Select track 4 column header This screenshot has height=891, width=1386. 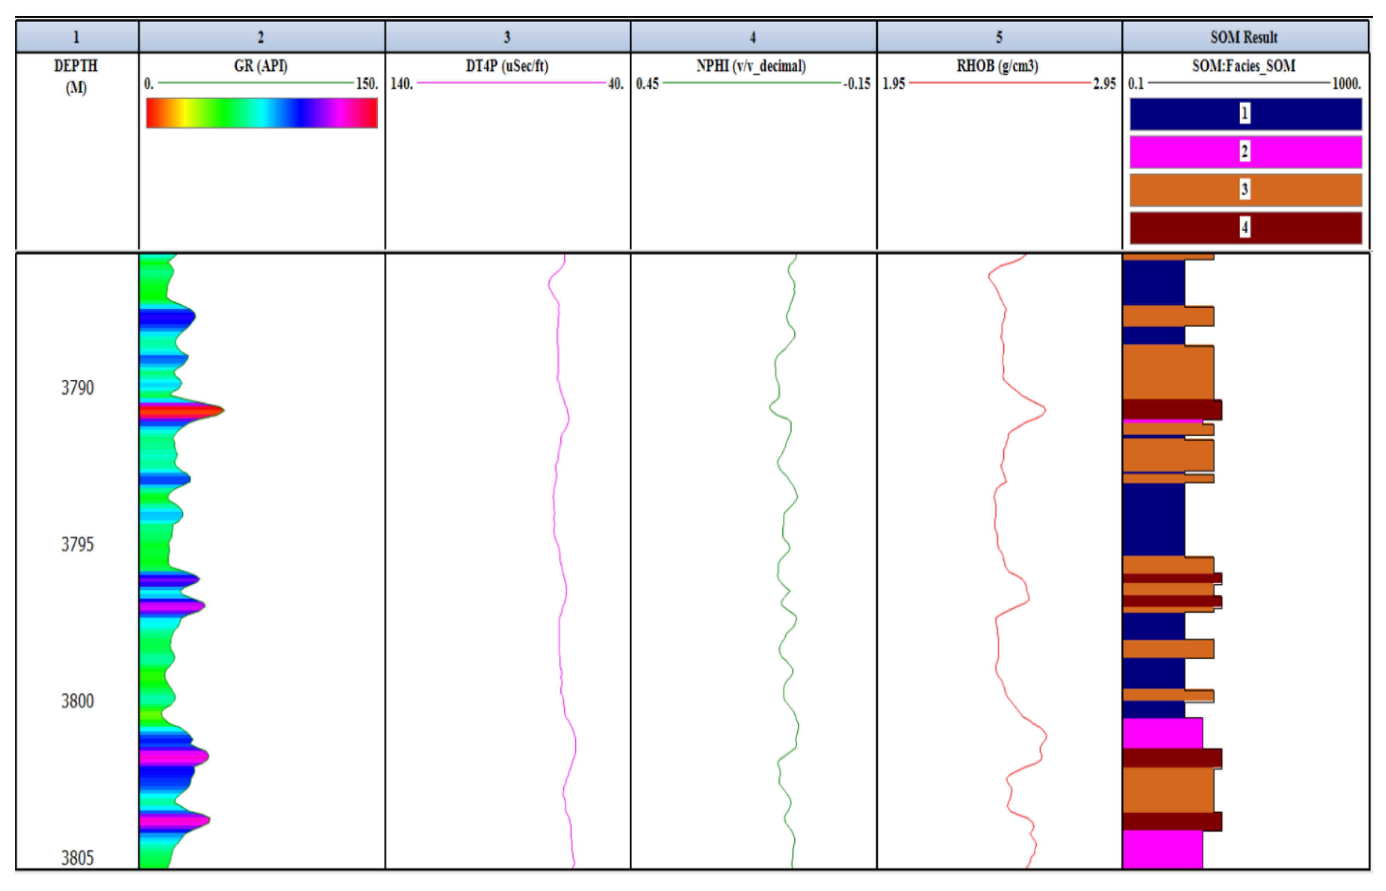click(753, 38)
